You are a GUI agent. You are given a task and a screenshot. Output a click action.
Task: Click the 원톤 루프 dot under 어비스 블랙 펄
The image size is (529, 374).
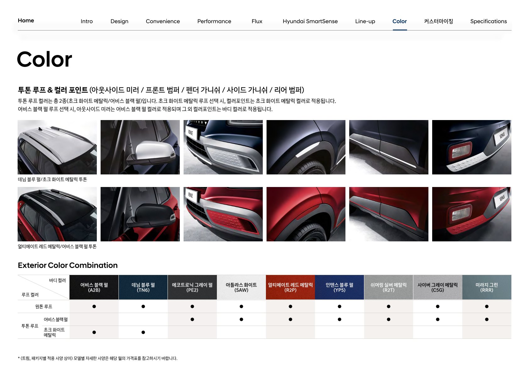click(x=94, y=306)
